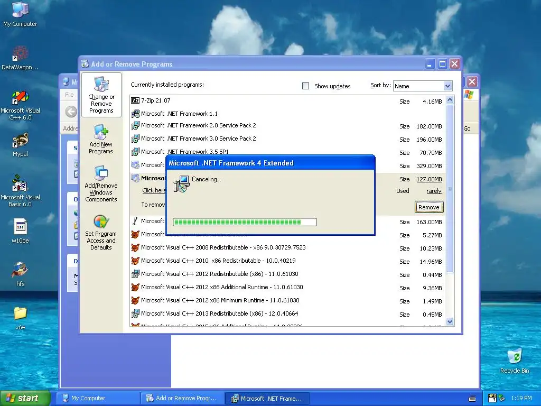The width and height of the screenshot is (541, 406).
Task: Click .NET Framework 1.1 program icon
Action: pos(135,114)
